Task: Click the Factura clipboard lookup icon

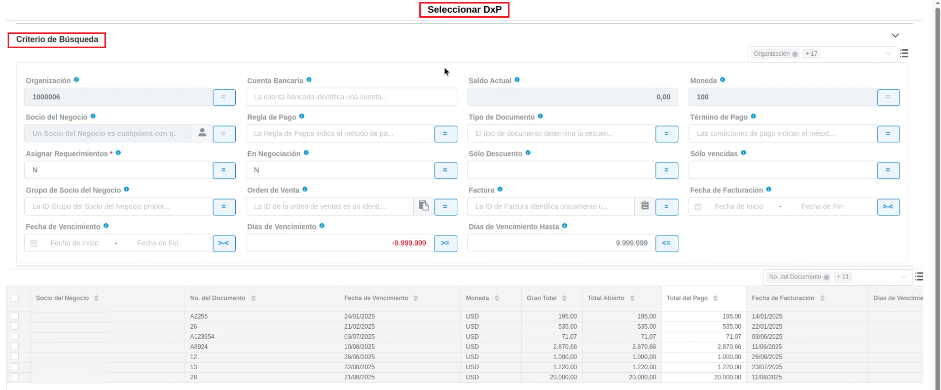Action: pos(645,206)
